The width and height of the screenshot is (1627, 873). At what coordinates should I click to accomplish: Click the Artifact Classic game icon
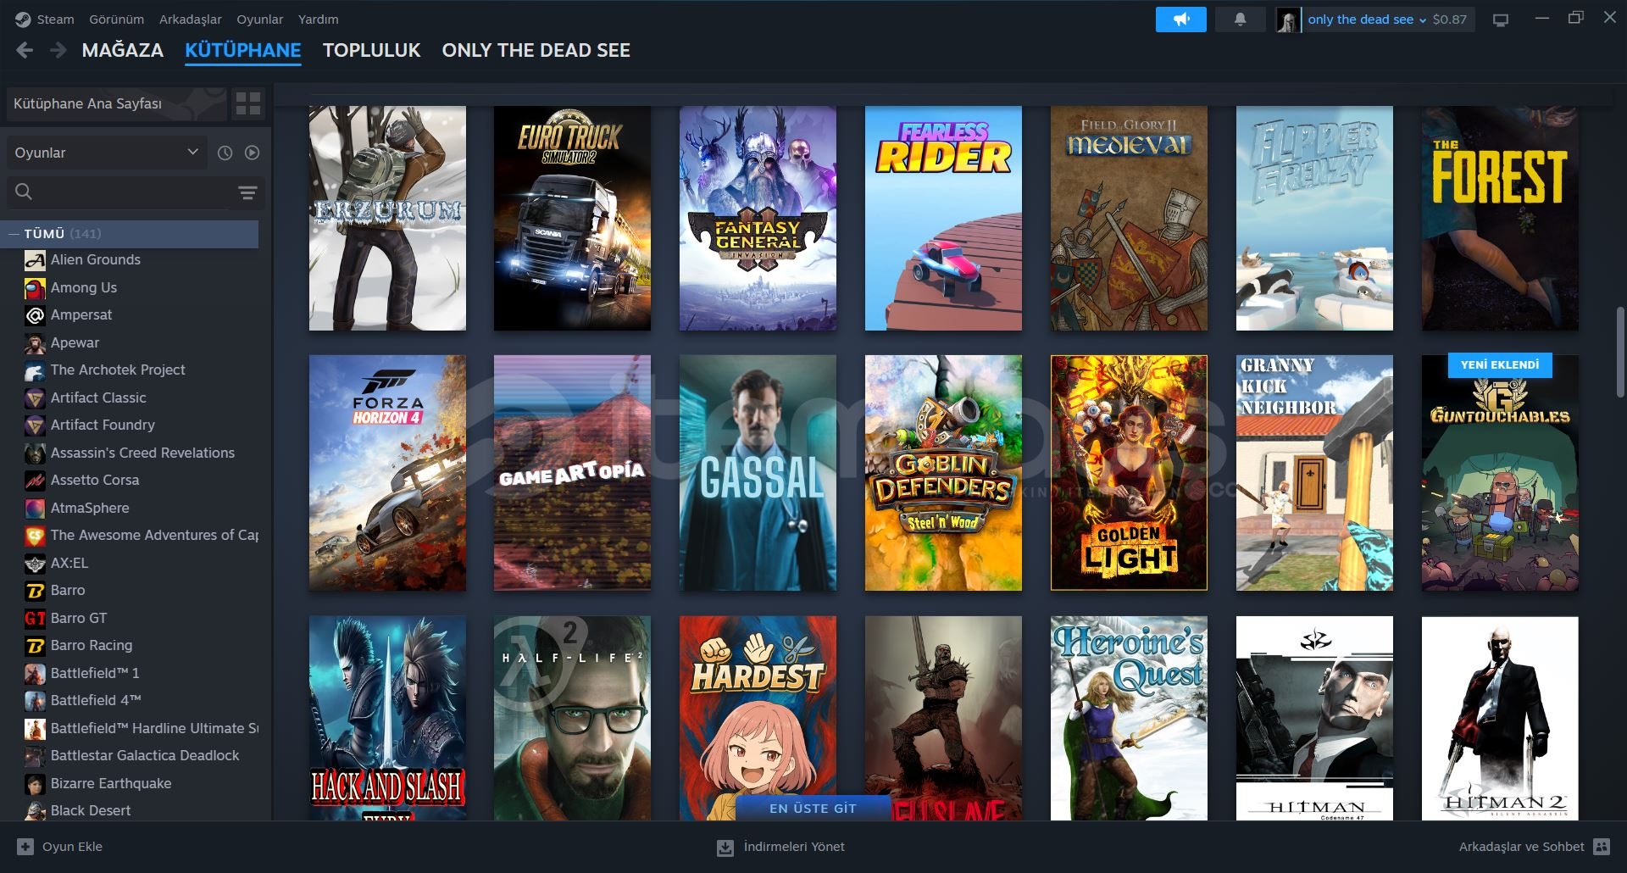point(35,398)
